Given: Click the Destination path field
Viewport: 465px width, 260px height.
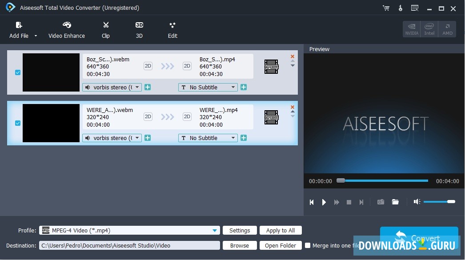Looking at the screenshot, I should pos(130,245).
